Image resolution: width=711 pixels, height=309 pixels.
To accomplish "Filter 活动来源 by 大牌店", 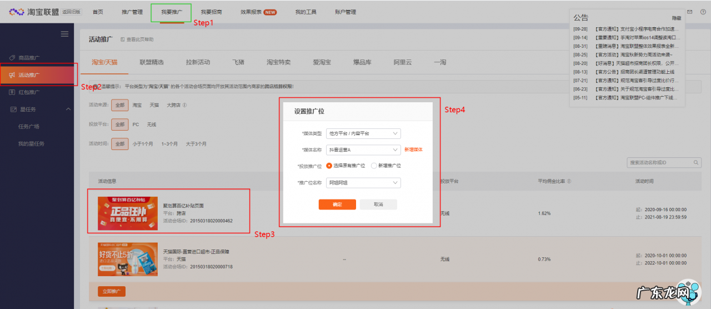I will [173, 105].
